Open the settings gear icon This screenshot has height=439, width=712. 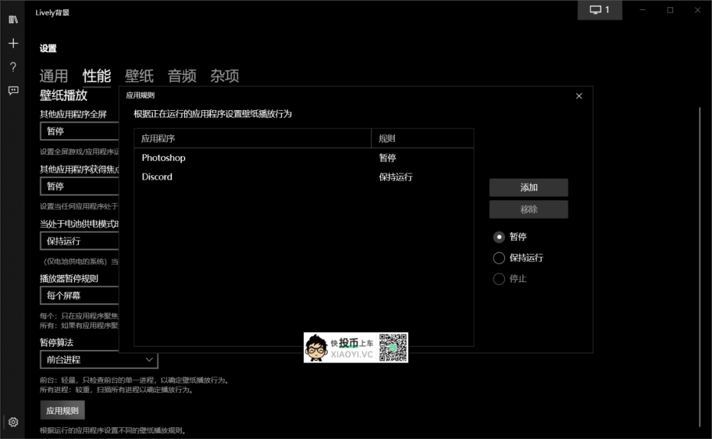[13, 423]
